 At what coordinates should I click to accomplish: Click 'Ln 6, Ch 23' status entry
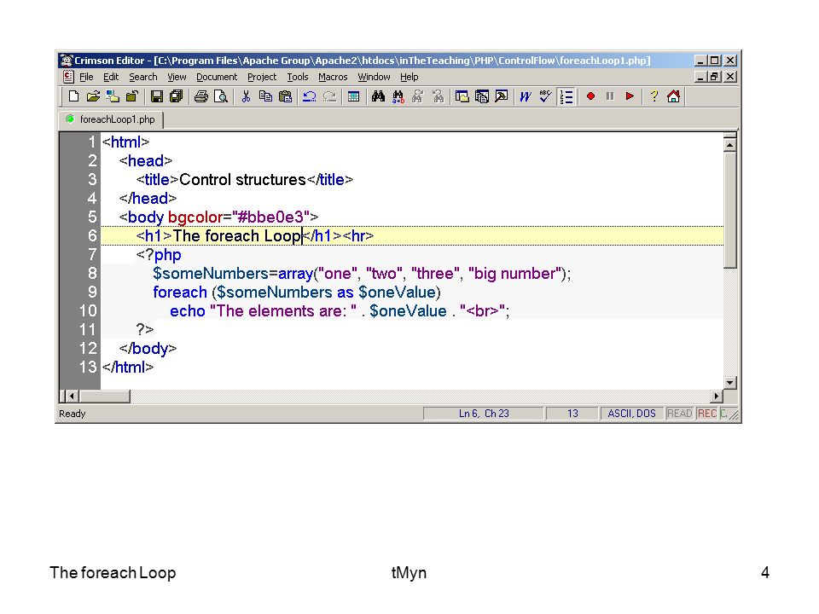484,414
